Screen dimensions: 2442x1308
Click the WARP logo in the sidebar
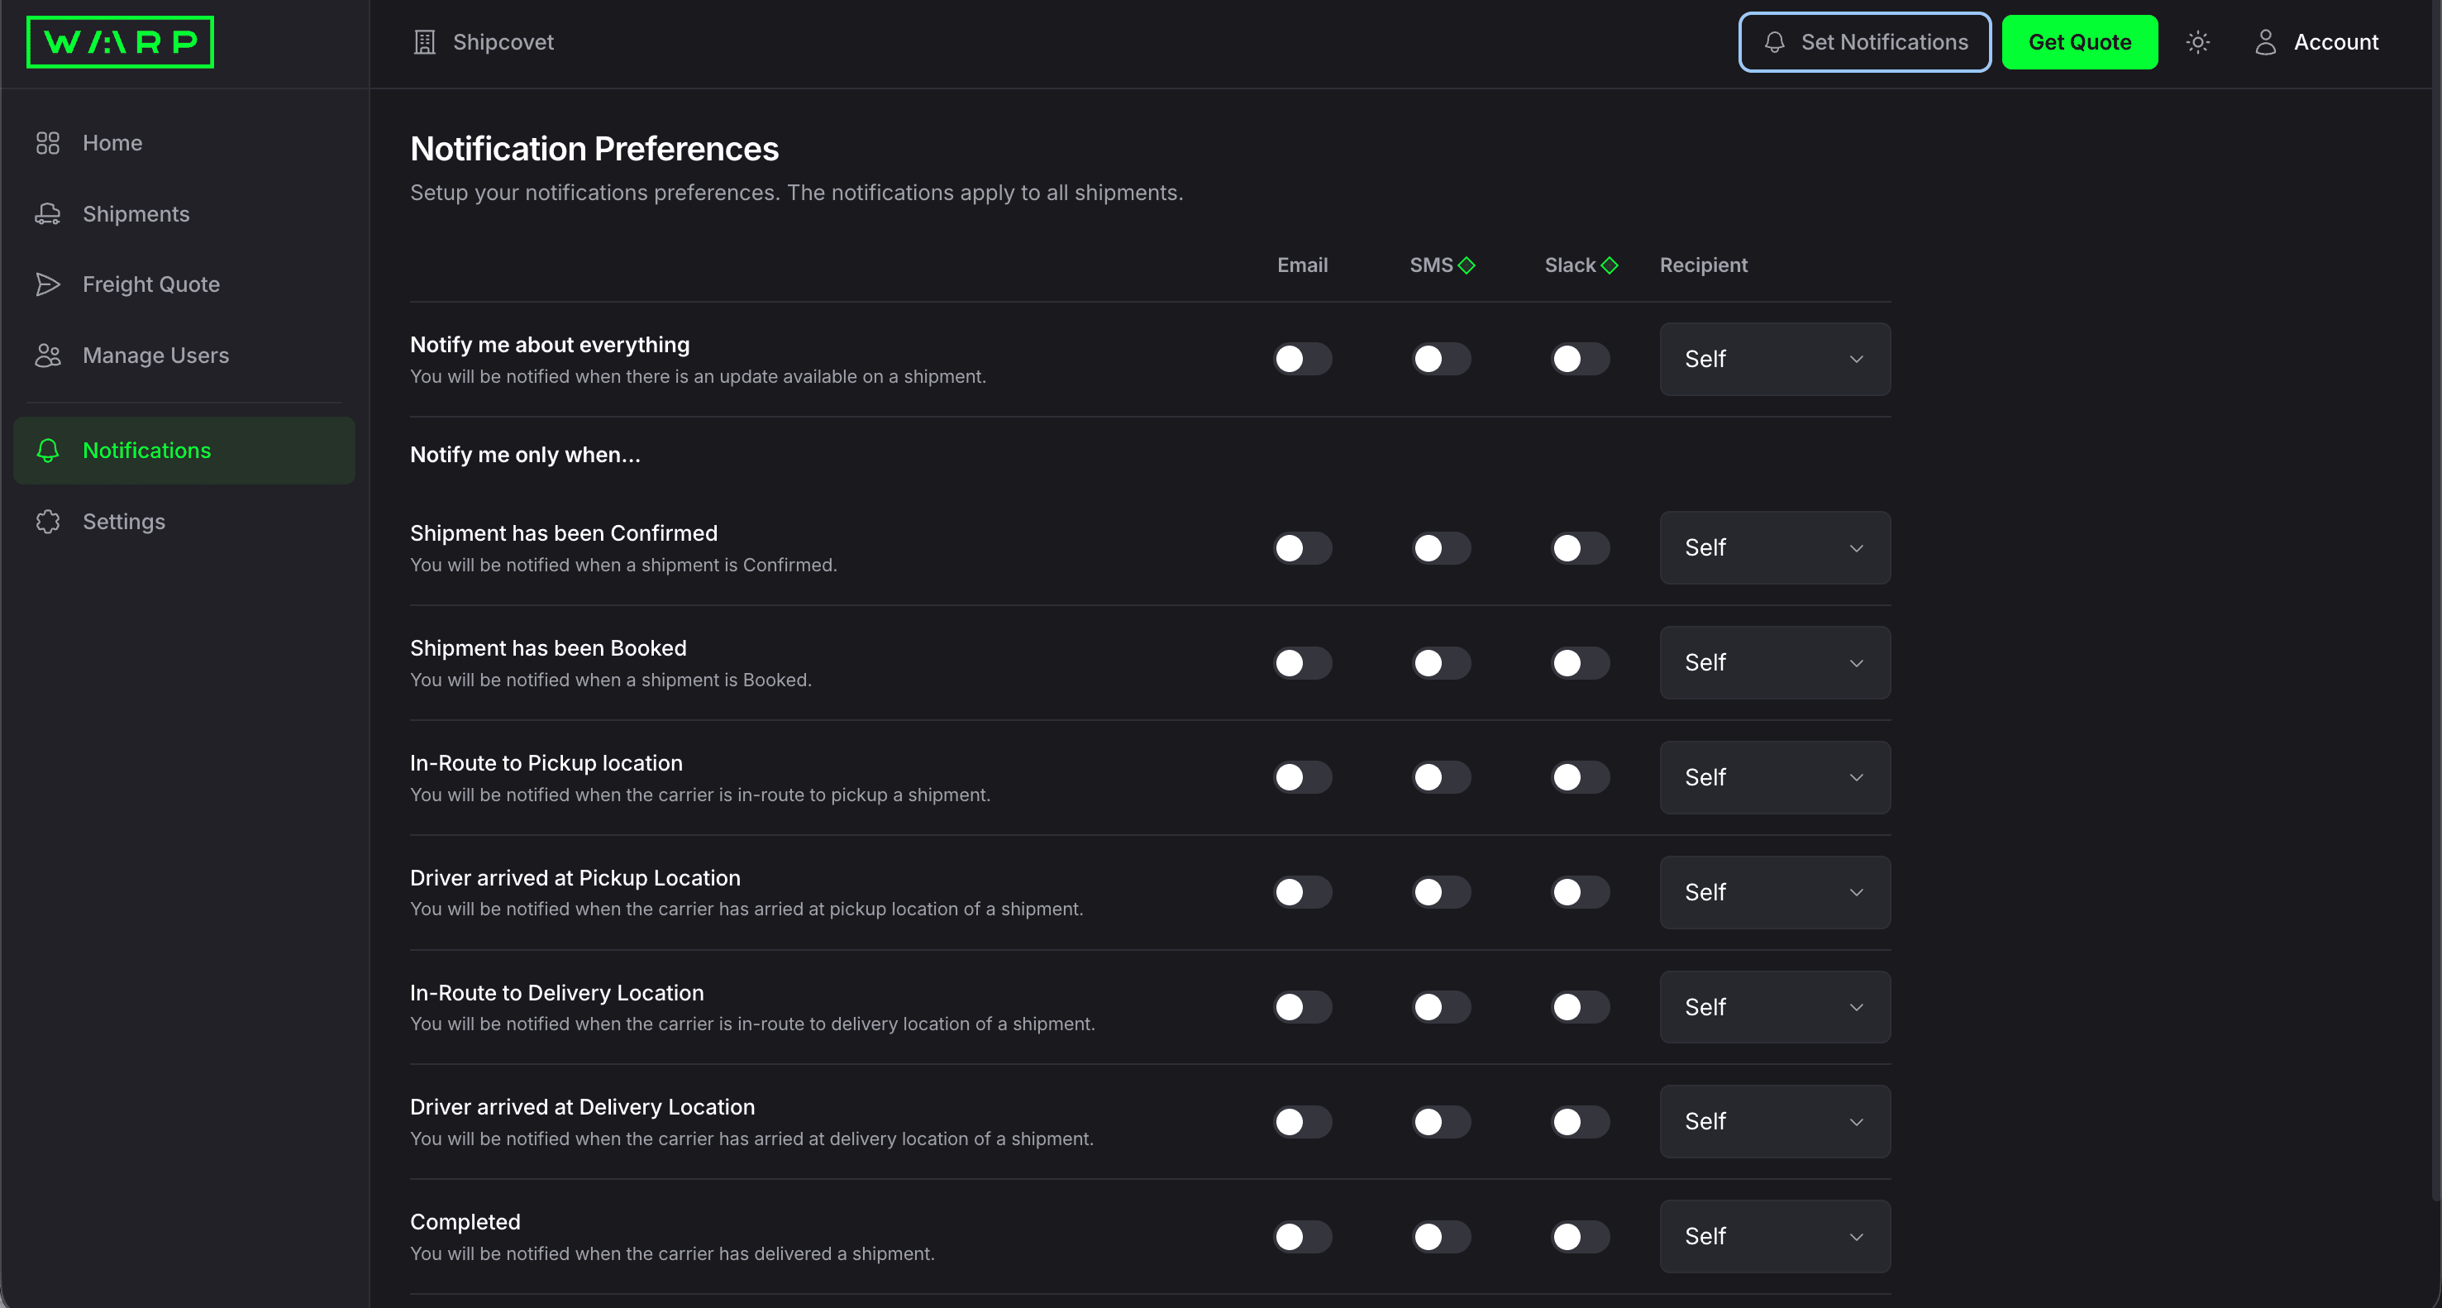point(119,41)
